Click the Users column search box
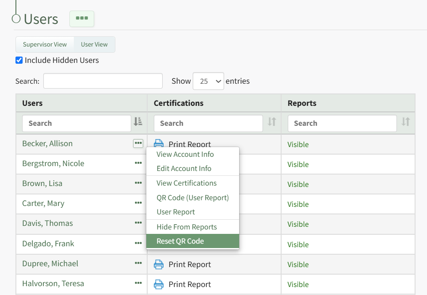This screenshot has width=427, height=295. point(76,123)
